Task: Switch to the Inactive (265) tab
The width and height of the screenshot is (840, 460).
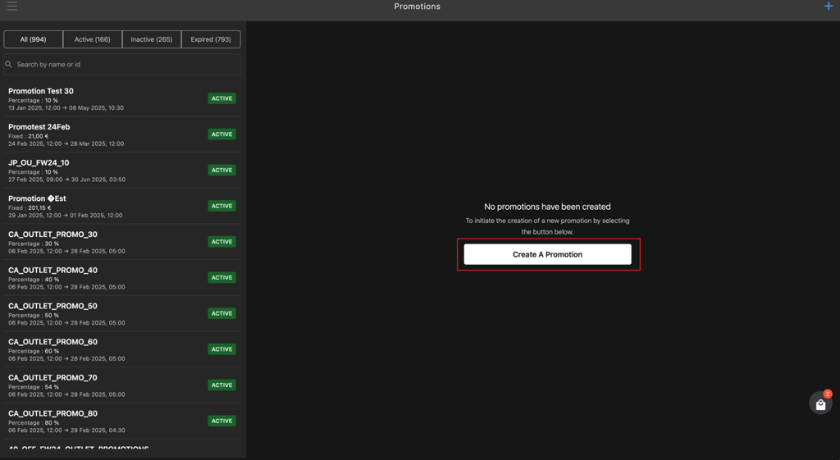Action: click(152, 39)
